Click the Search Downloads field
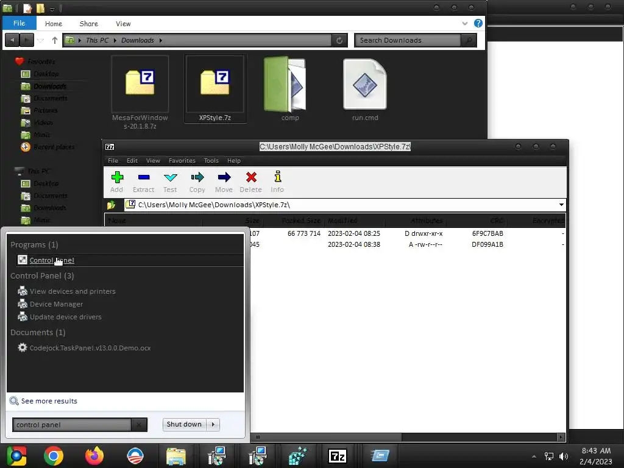The image size is (624, 468). coord(408,40)
